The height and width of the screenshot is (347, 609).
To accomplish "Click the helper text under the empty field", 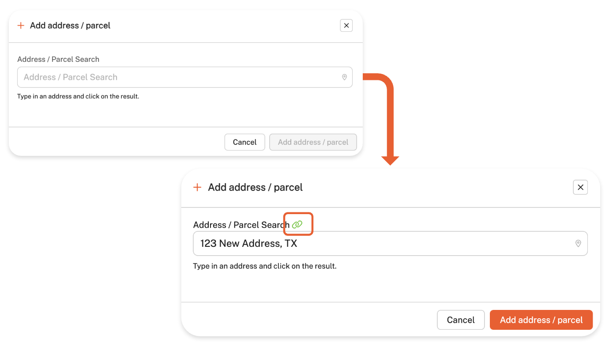I will click(78, 96).
